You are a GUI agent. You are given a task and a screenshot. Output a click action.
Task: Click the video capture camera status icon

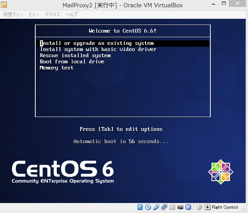coord(180,207)
